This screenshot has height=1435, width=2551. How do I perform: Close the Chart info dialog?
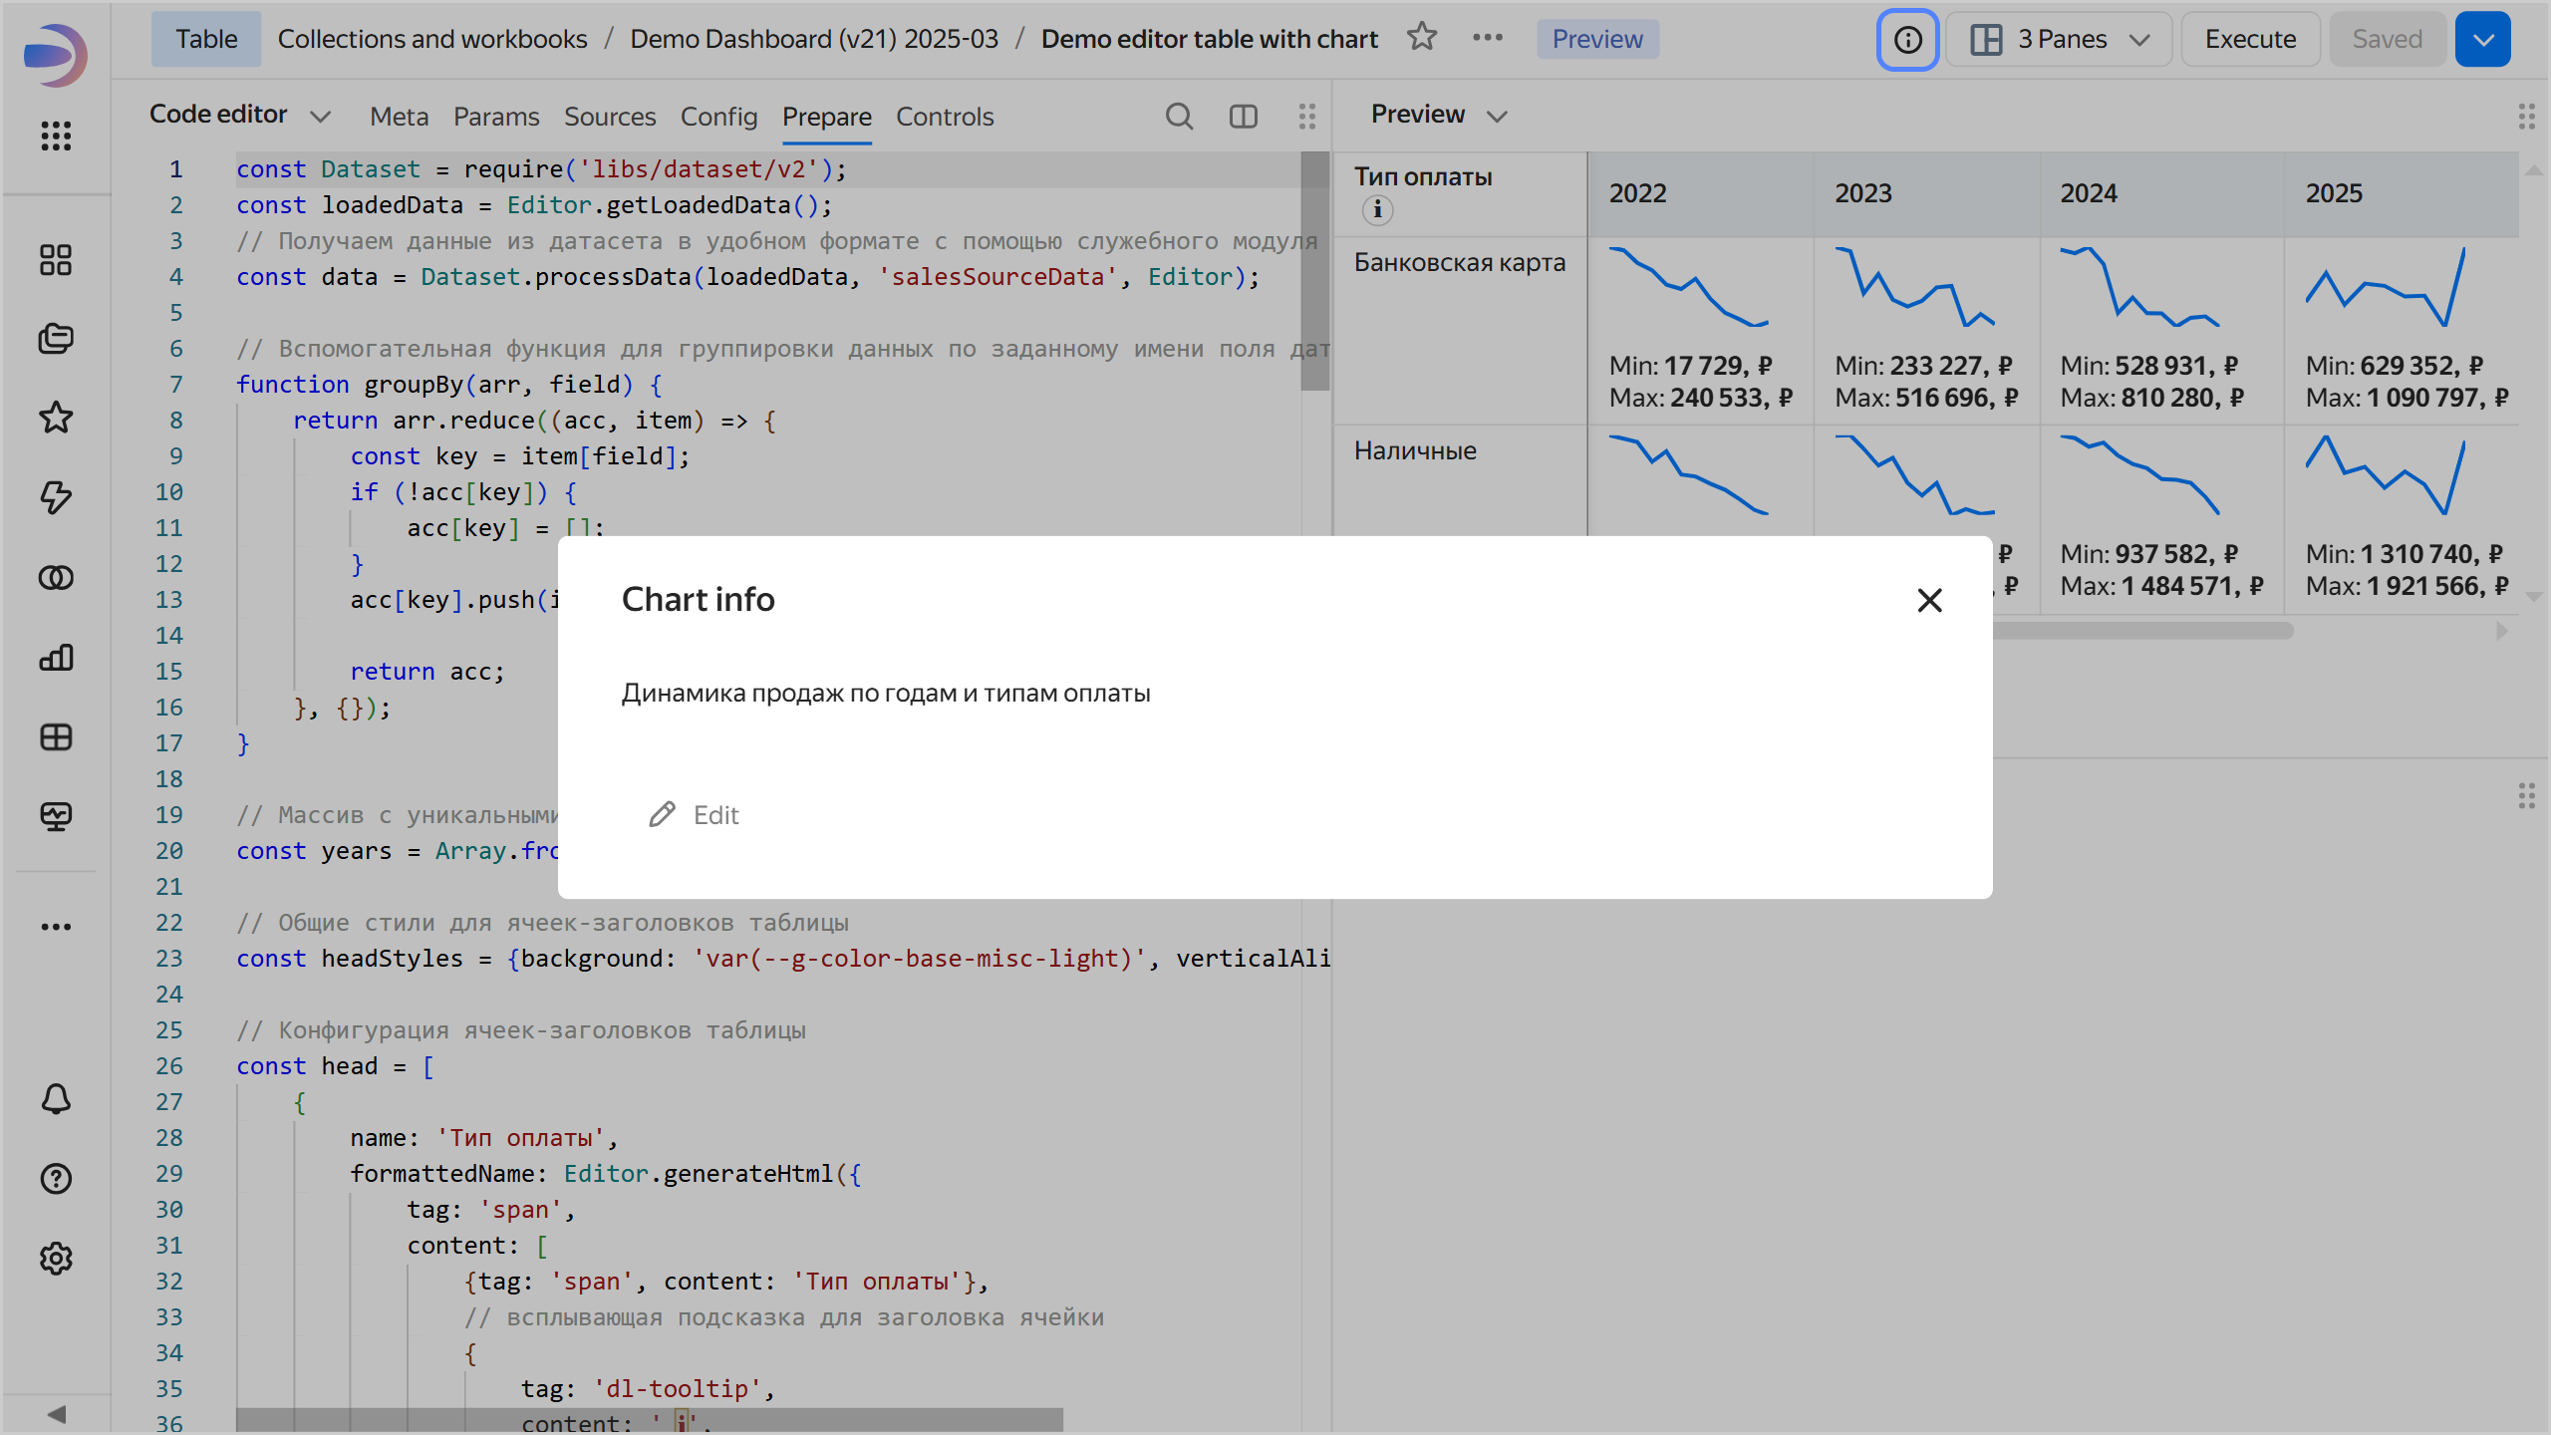pyautogui.click(x=1929, y=600)
